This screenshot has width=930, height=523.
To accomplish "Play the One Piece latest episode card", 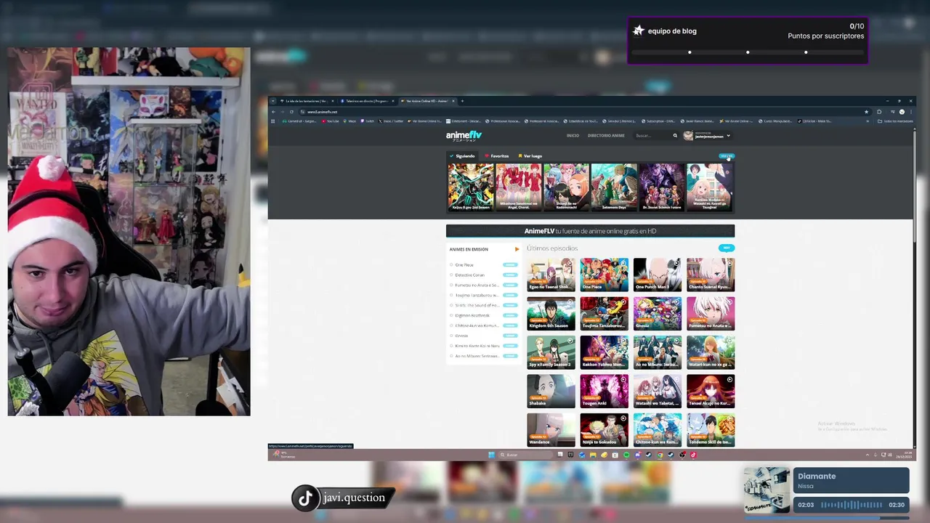I will coord(604,275).
